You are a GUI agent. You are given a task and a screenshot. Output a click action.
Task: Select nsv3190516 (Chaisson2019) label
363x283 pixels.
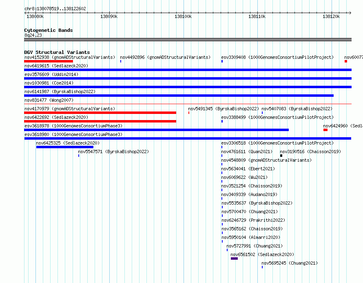tap(310, 152)
